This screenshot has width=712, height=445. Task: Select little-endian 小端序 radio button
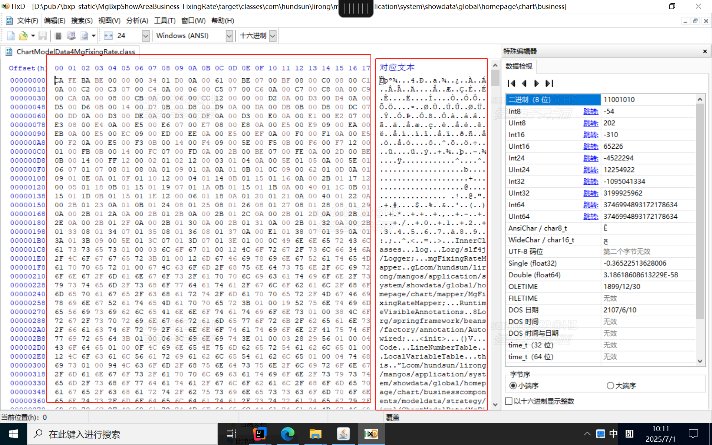click(513, 386)
